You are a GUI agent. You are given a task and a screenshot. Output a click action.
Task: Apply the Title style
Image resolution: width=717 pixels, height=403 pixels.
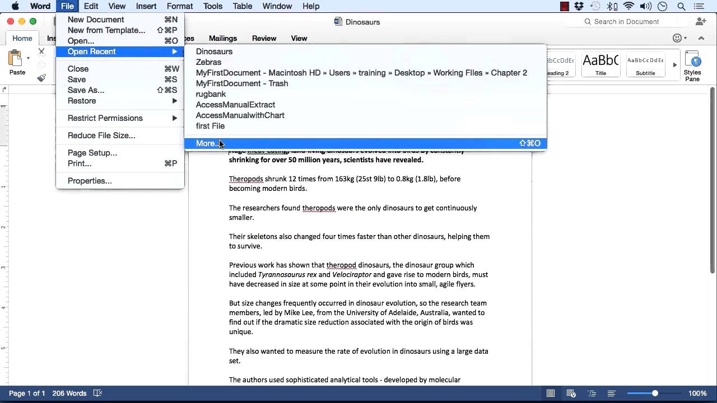(600, 64)
